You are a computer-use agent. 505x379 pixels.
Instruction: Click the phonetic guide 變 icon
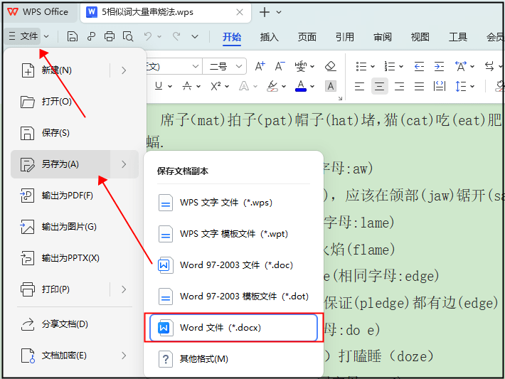(301, 66)
